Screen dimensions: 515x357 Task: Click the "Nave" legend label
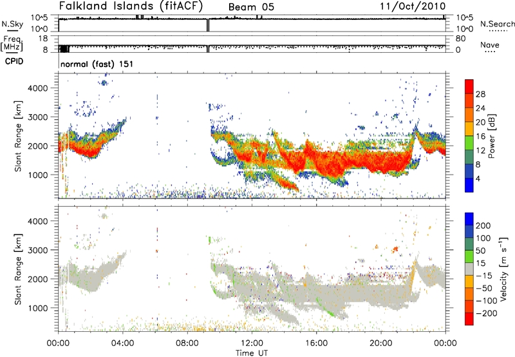point(489,44)
